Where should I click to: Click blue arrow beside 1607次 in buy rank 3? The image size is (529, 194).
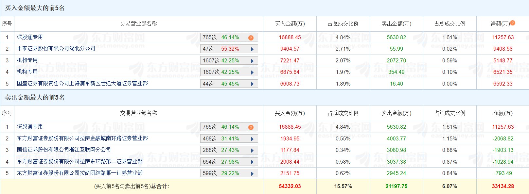[x=252, y=61]
